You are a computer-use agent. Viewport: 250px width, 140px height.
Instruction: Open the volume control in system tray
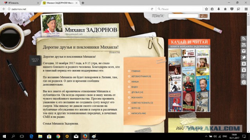[x=215, y=136]
